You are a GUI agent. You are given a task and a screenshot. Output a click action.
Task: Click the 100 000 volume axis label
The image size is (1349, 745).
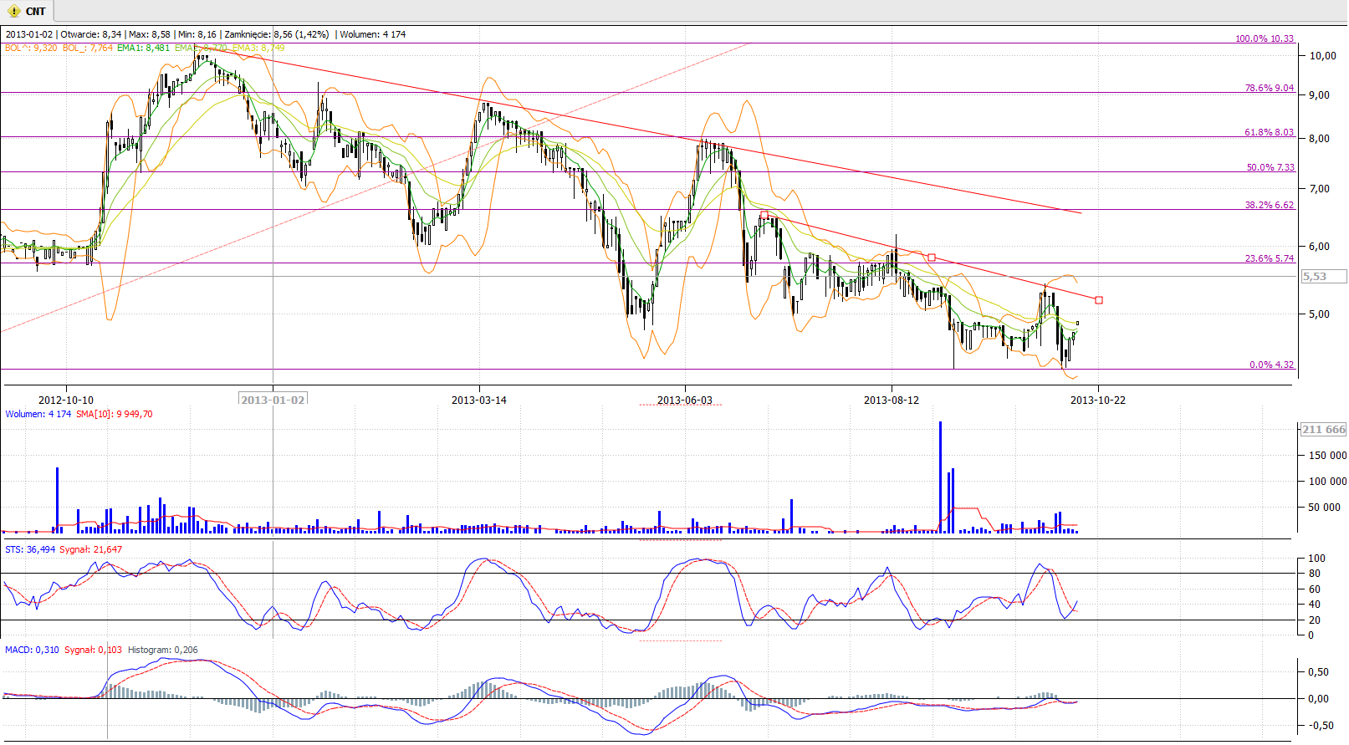(1328, 482)
